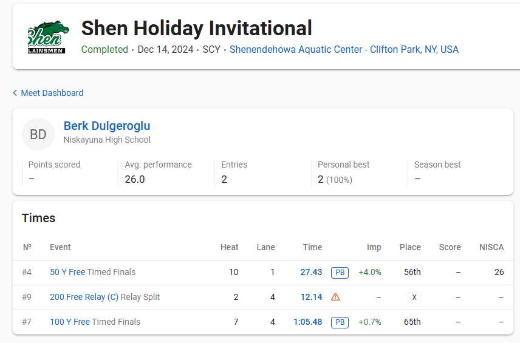Open Berk Dulgeroglu's swimmer profile
This screenshot has width=520, height=343.
coord(107,126)
